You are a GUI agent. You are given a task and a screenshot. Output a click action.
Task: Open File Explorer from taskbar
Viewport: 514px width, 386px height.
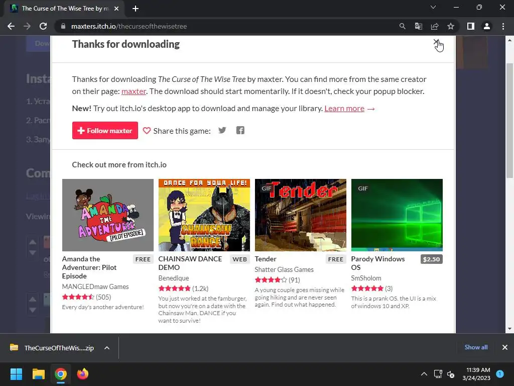click(x=38, y=374)
